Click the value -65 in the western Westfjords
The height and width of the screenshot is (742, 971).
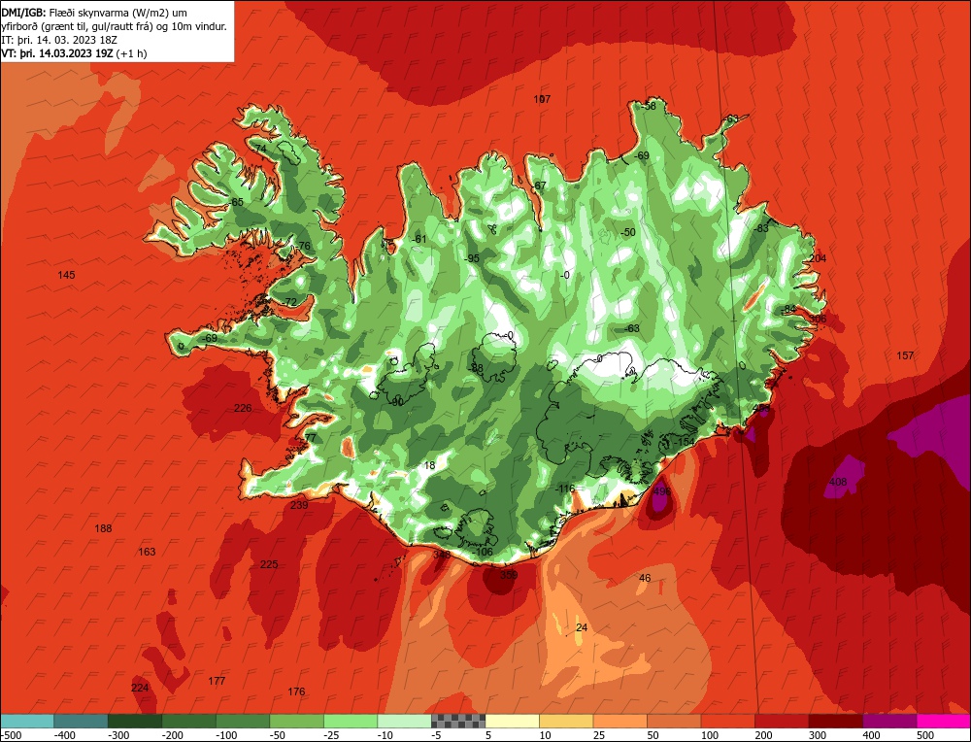click(235, 203)
